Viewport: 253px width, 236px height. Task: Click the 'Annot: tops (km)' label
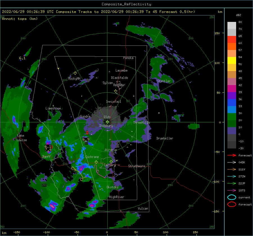click(20, 19)
